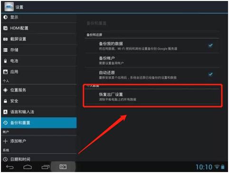The width and height of the screenshot is (229, 173).
Task: Tap the screenshot capture icon in navigation bar
Action: click(63, 167)
